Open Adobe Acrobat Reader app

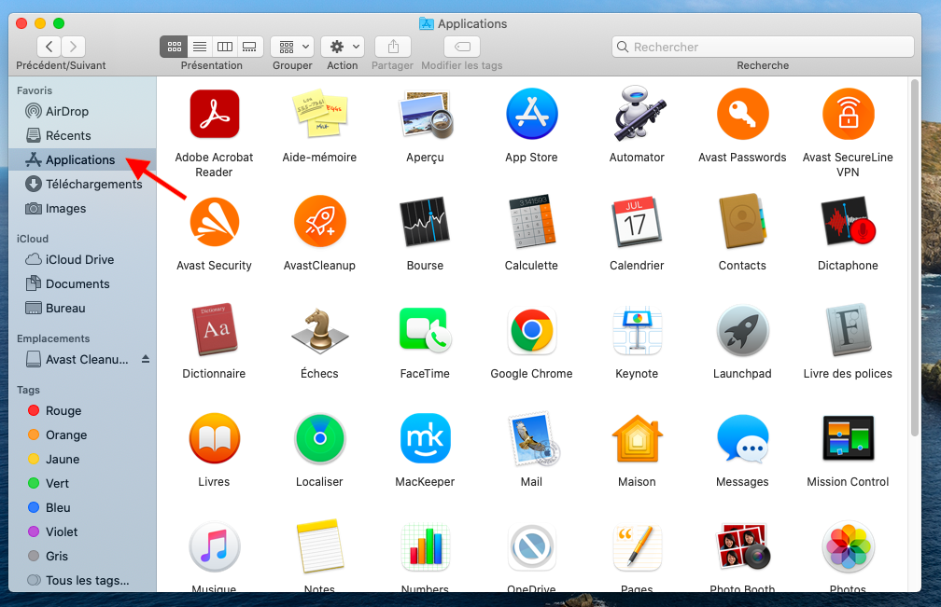point(215,114)
